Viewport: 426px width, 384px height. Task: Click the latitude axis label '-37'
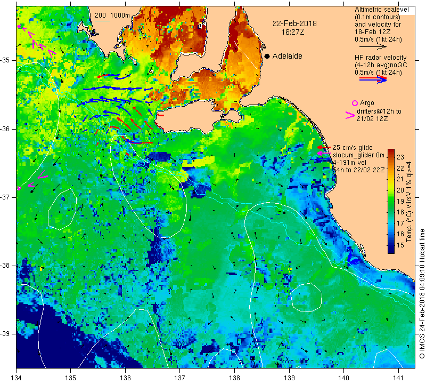5,197
